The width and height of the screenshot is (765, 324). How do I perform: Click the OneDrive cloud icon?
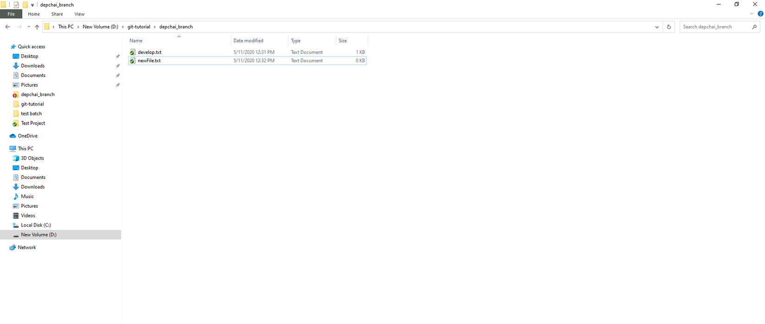point(13,136)
